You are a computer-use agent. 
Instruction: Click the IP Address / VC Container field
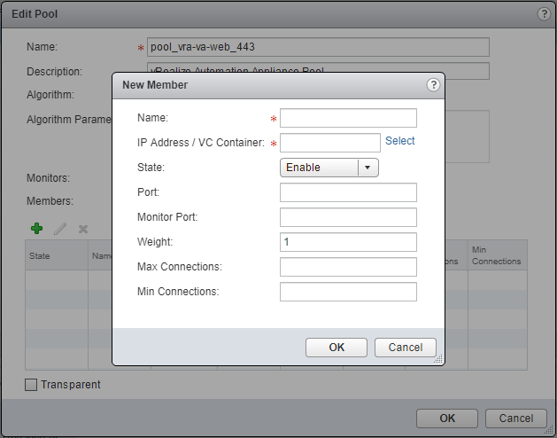coord(330,143)
